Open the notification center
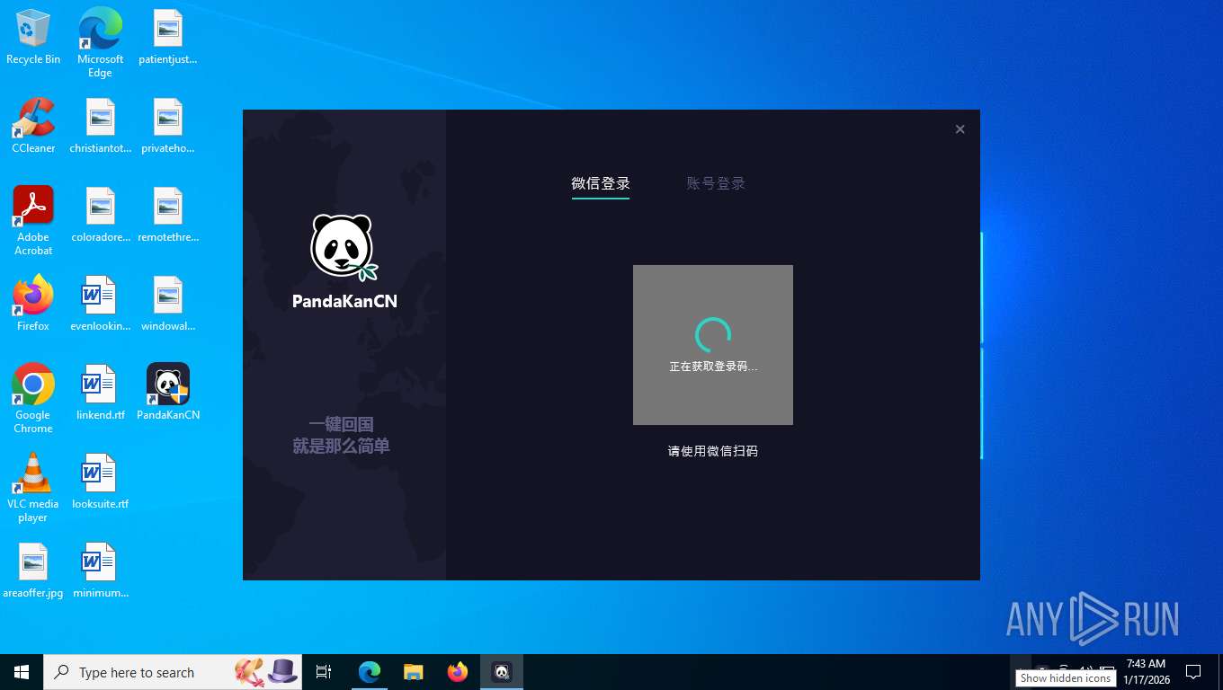This screenshot has width=1223, height=690. [x=1193, y=672]
